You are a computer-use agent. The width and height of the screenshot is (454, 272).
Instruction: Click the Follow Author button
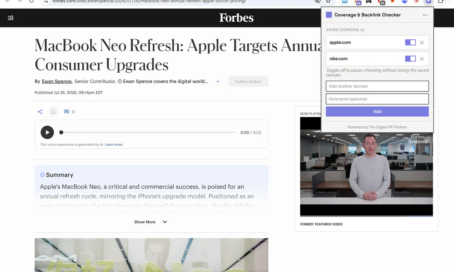tap(248, 82)
